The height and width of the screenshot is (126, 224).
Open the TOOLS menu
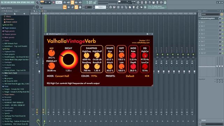pyautogui.click(x=29, y=2)
